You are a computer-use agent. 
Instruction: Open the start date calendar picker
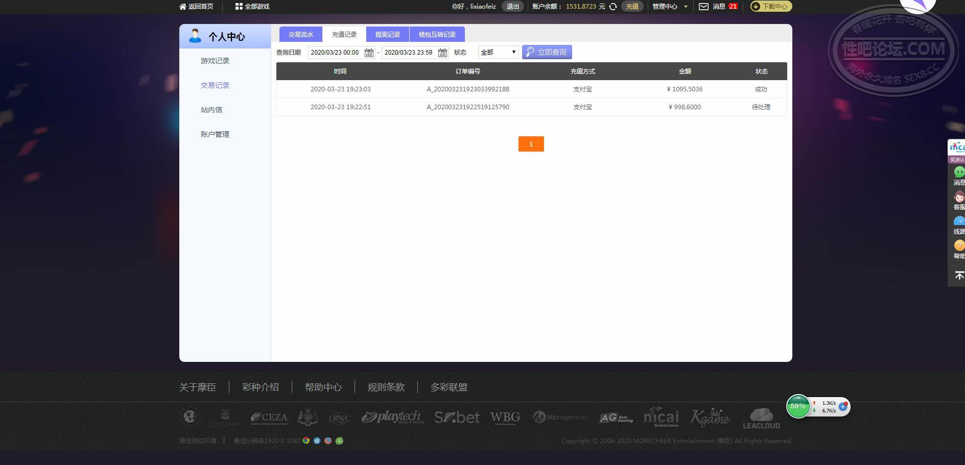point(369,52)
